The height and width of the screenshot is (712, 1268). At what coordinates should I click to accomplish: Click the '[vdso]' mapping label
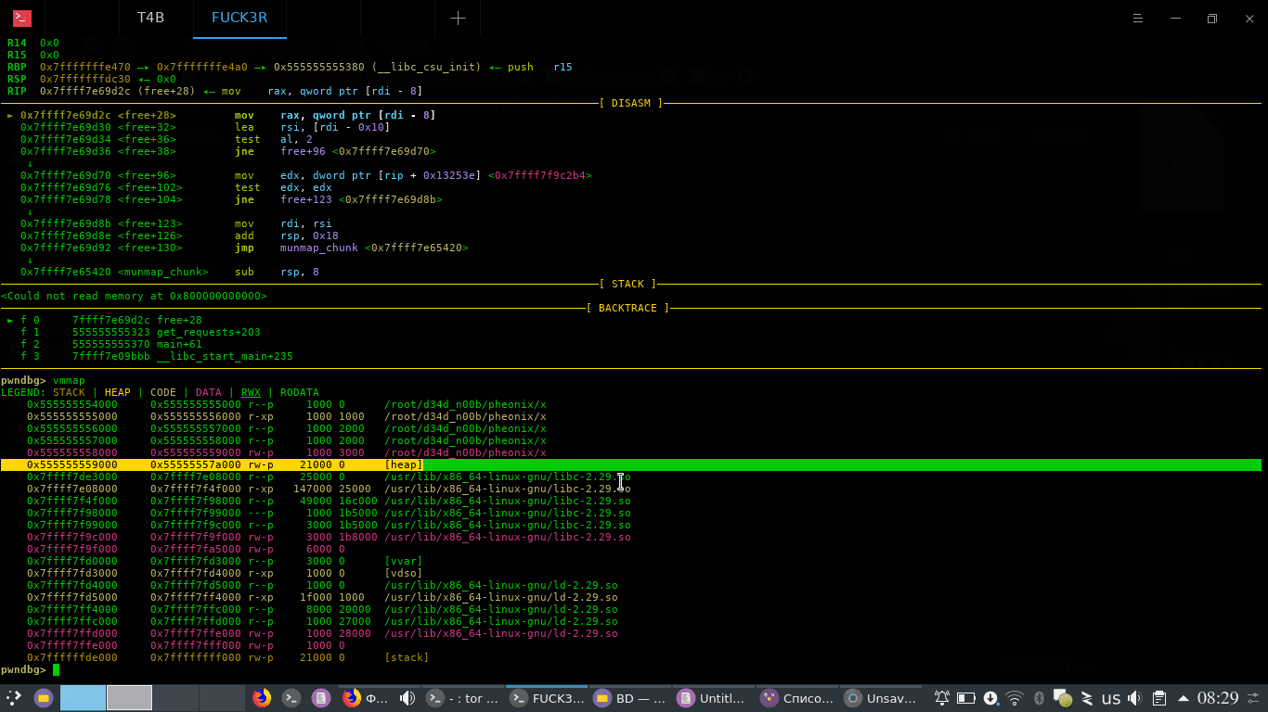point(403,573)
